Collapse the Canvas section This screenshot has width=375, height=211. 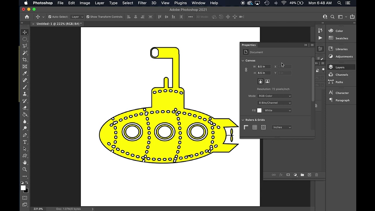(x=243, y=61)
